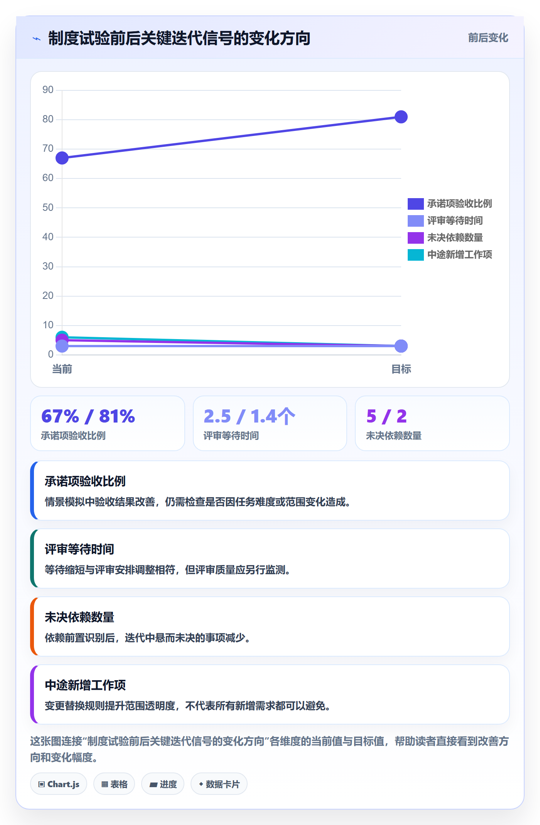Click the 评审等待时间 data point at 目标
540x825 pixels.
click(401, 346)
